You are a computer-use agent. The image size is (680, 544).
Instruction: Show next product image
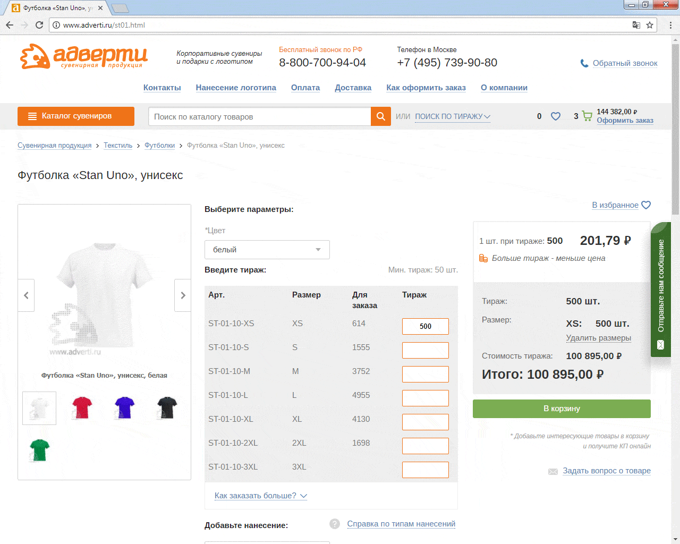coord(183,295)
